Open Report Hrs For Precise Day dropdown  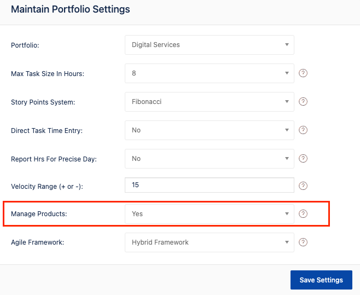[x=209, y=159]
